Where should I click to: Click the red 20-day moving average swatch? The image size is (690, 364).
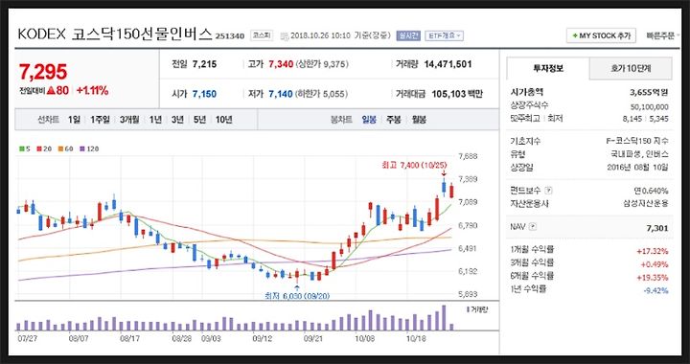(x=39, y=149)
